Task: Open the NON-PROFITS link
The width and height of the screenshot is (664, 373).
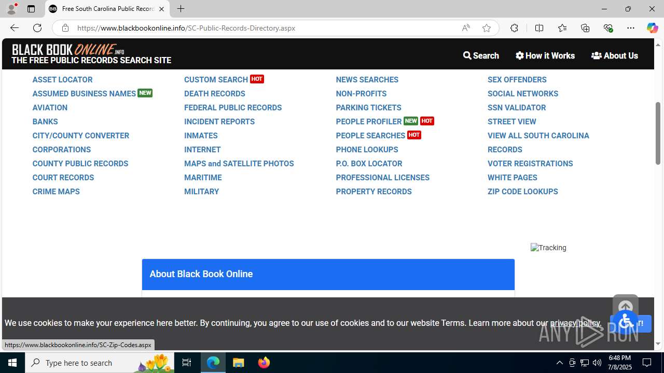Action: point(361,94)
